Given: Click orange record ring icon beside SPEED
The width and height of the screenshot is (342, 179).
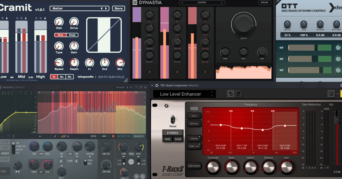Looking at the screenshot, I should click(113, 136).
